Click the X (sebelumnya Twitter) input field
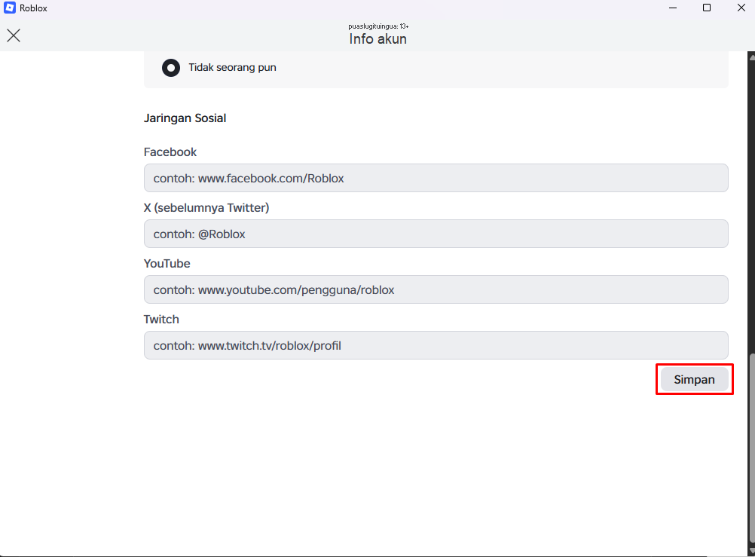 tap(436, 234)
